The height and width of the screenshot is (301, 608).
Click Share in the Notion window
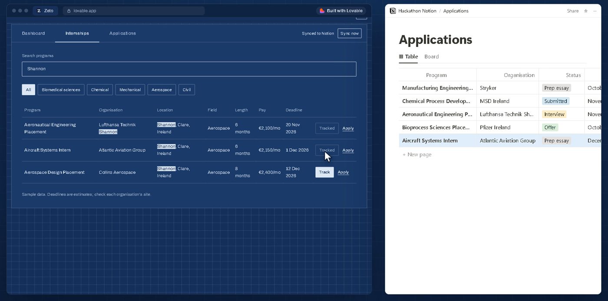tap(573, 11)
